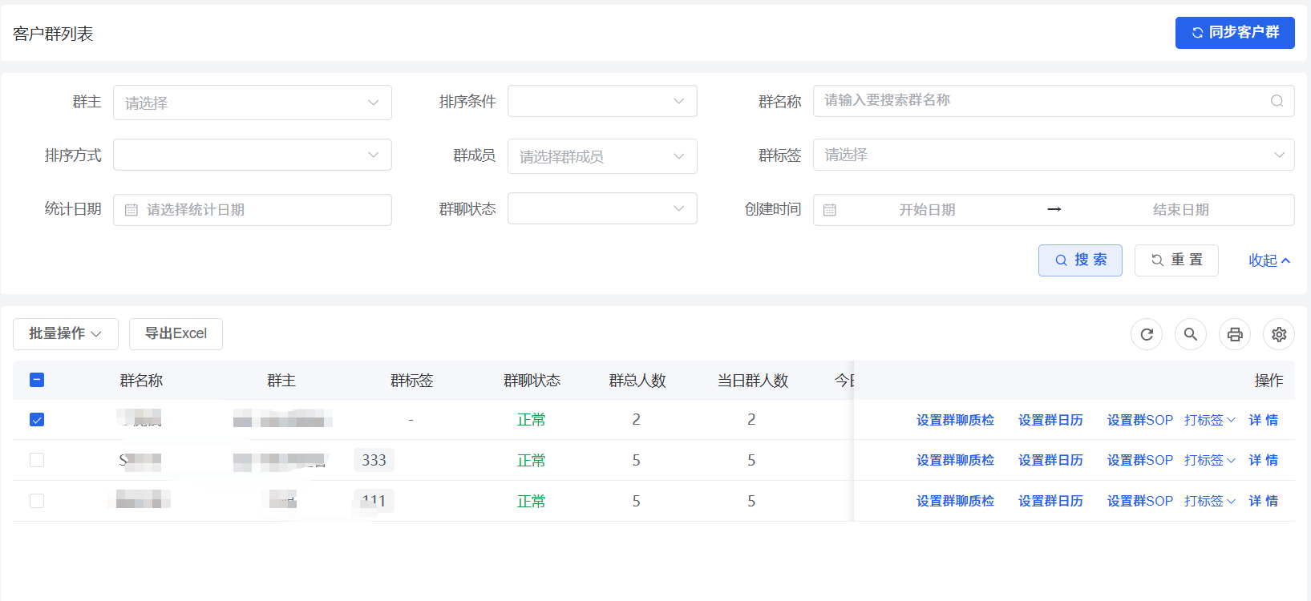Image resolution: width=1311 pixels, height=601 pixels.
Task: Click the 导出Excel button
Action: [x=176, y=334]
